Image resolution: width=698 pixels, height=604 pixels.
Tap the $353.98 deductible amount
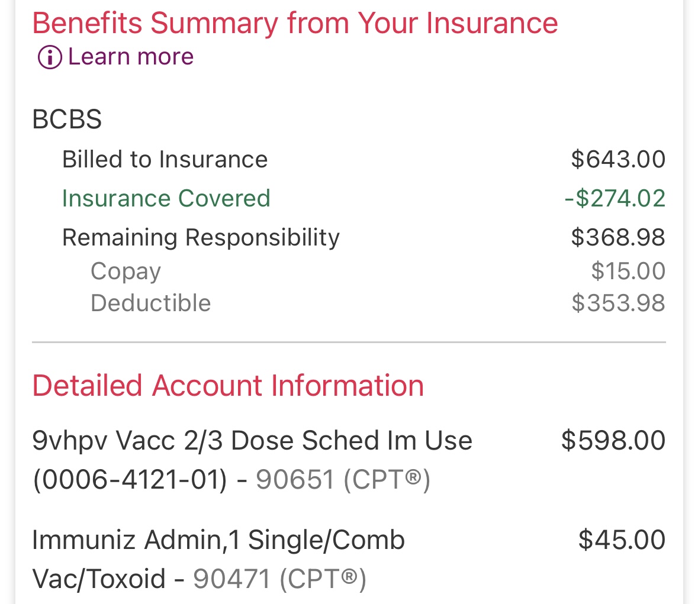point(618,303)
